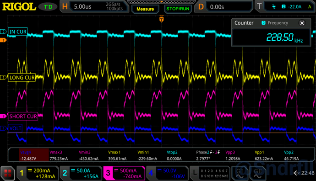Open delay D settings

coord(223,7)
